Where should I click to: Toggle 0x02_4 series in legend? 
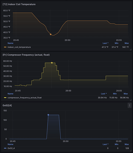pos(11,148)
